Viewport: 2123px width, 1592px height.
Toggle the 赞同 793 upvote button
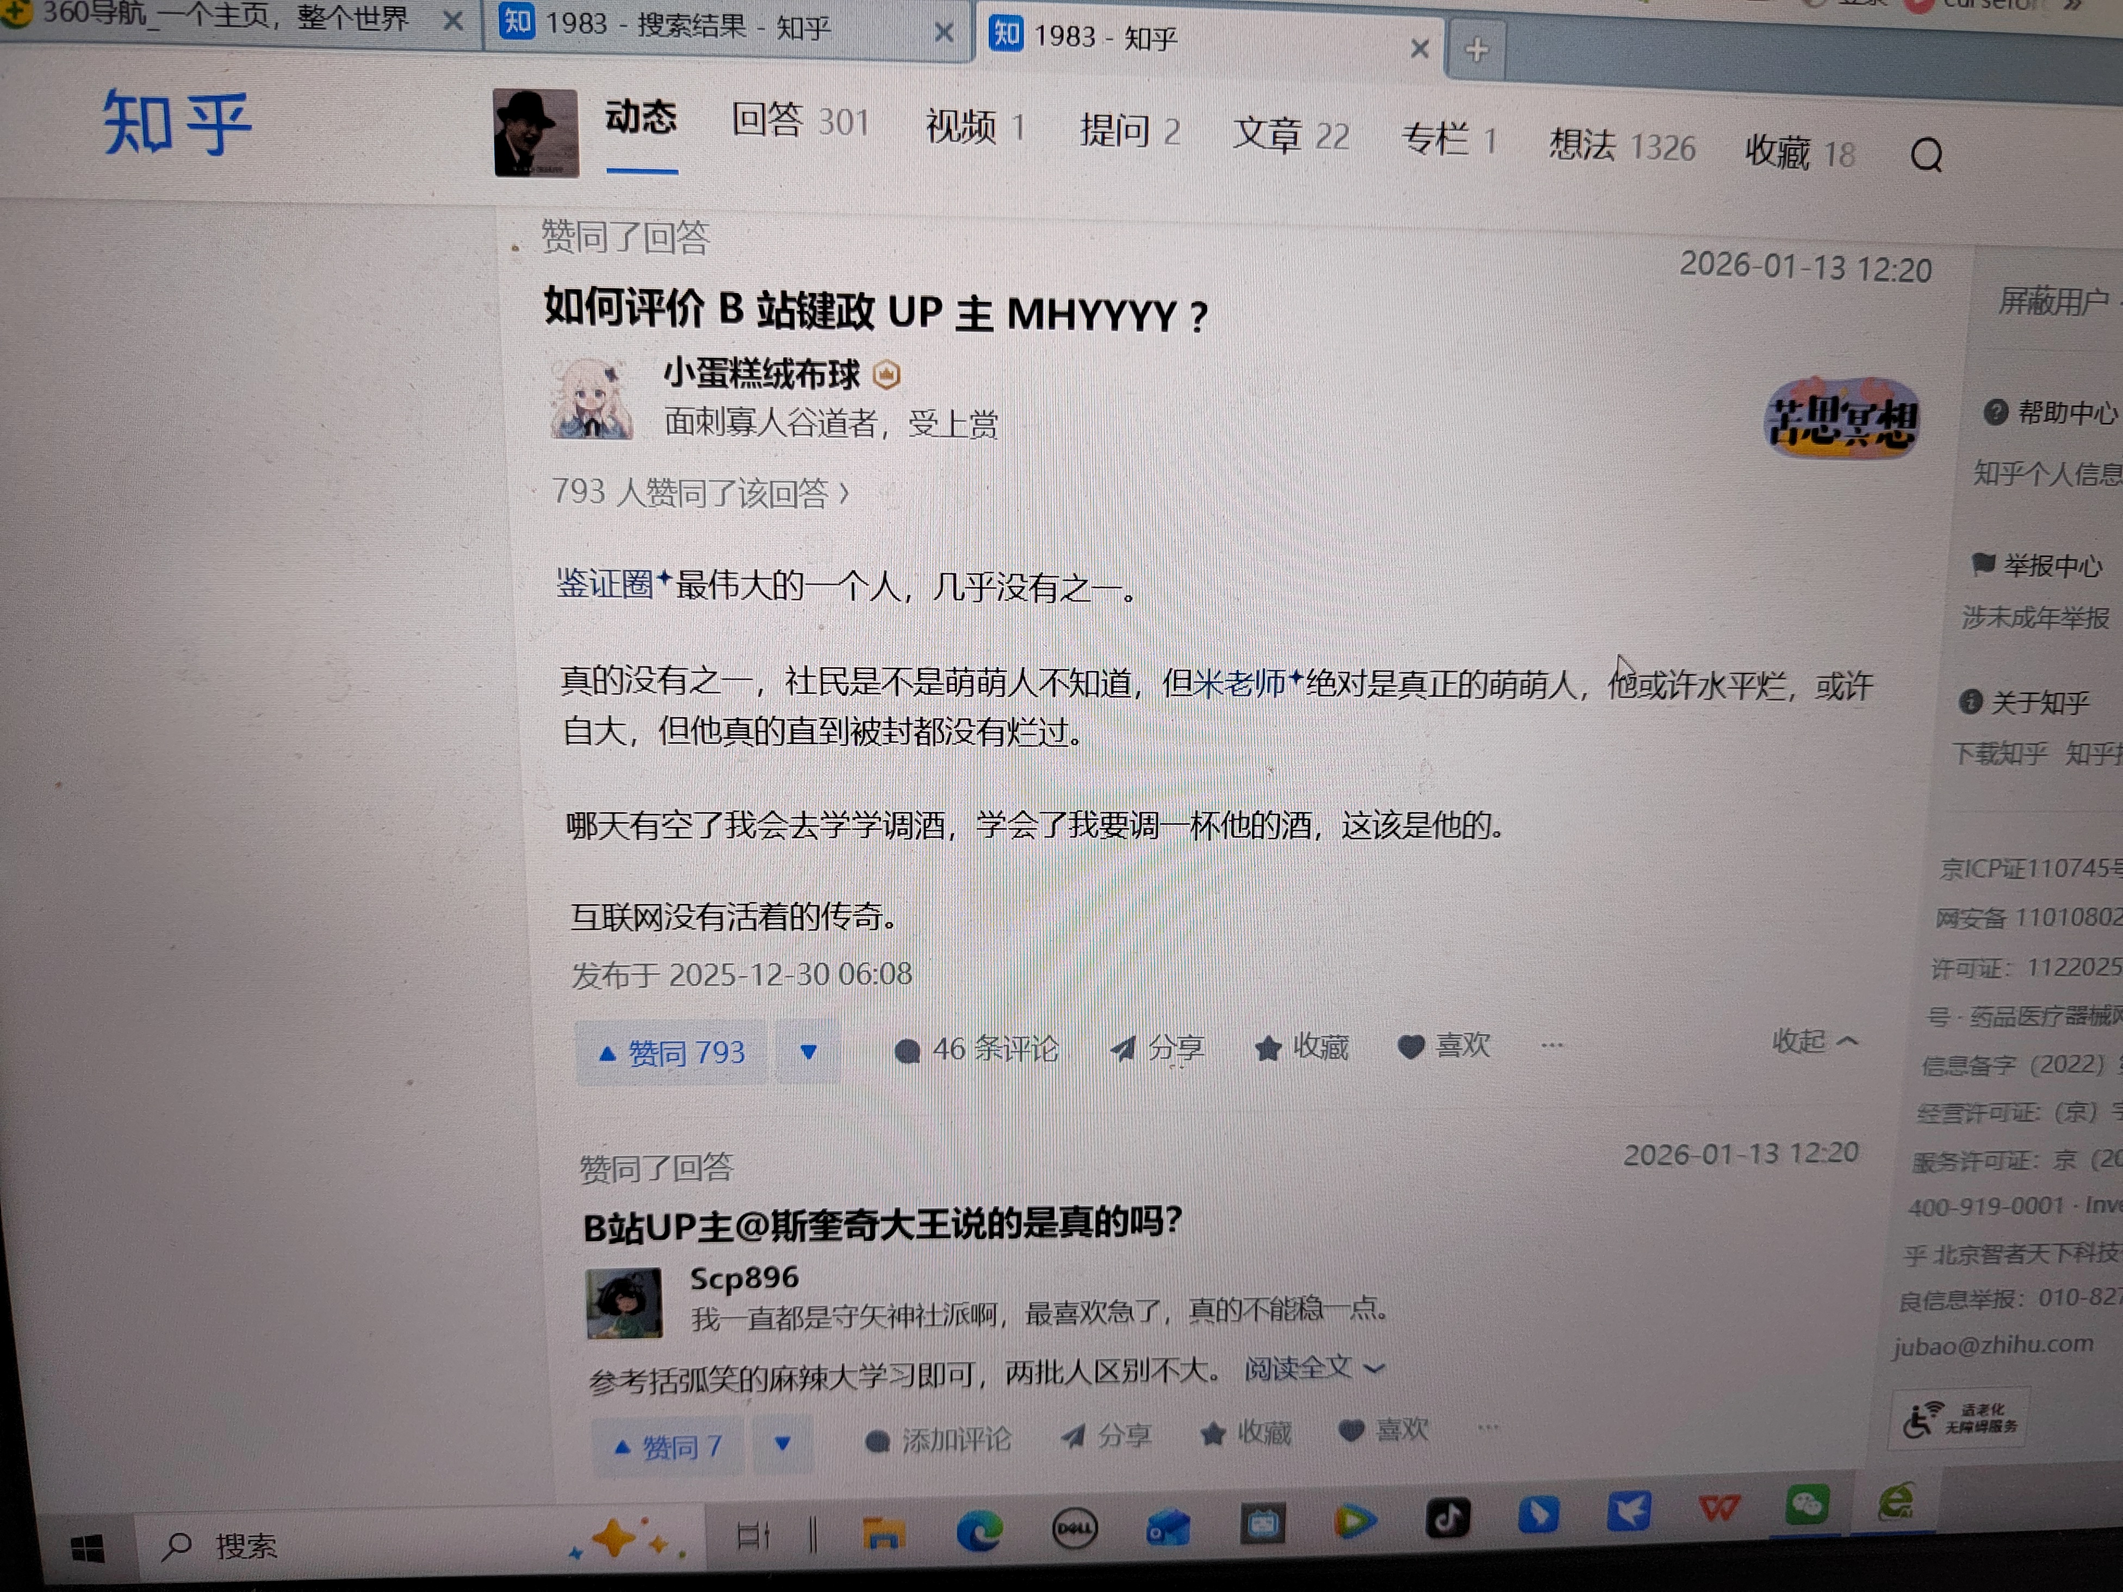(672, 1053)
